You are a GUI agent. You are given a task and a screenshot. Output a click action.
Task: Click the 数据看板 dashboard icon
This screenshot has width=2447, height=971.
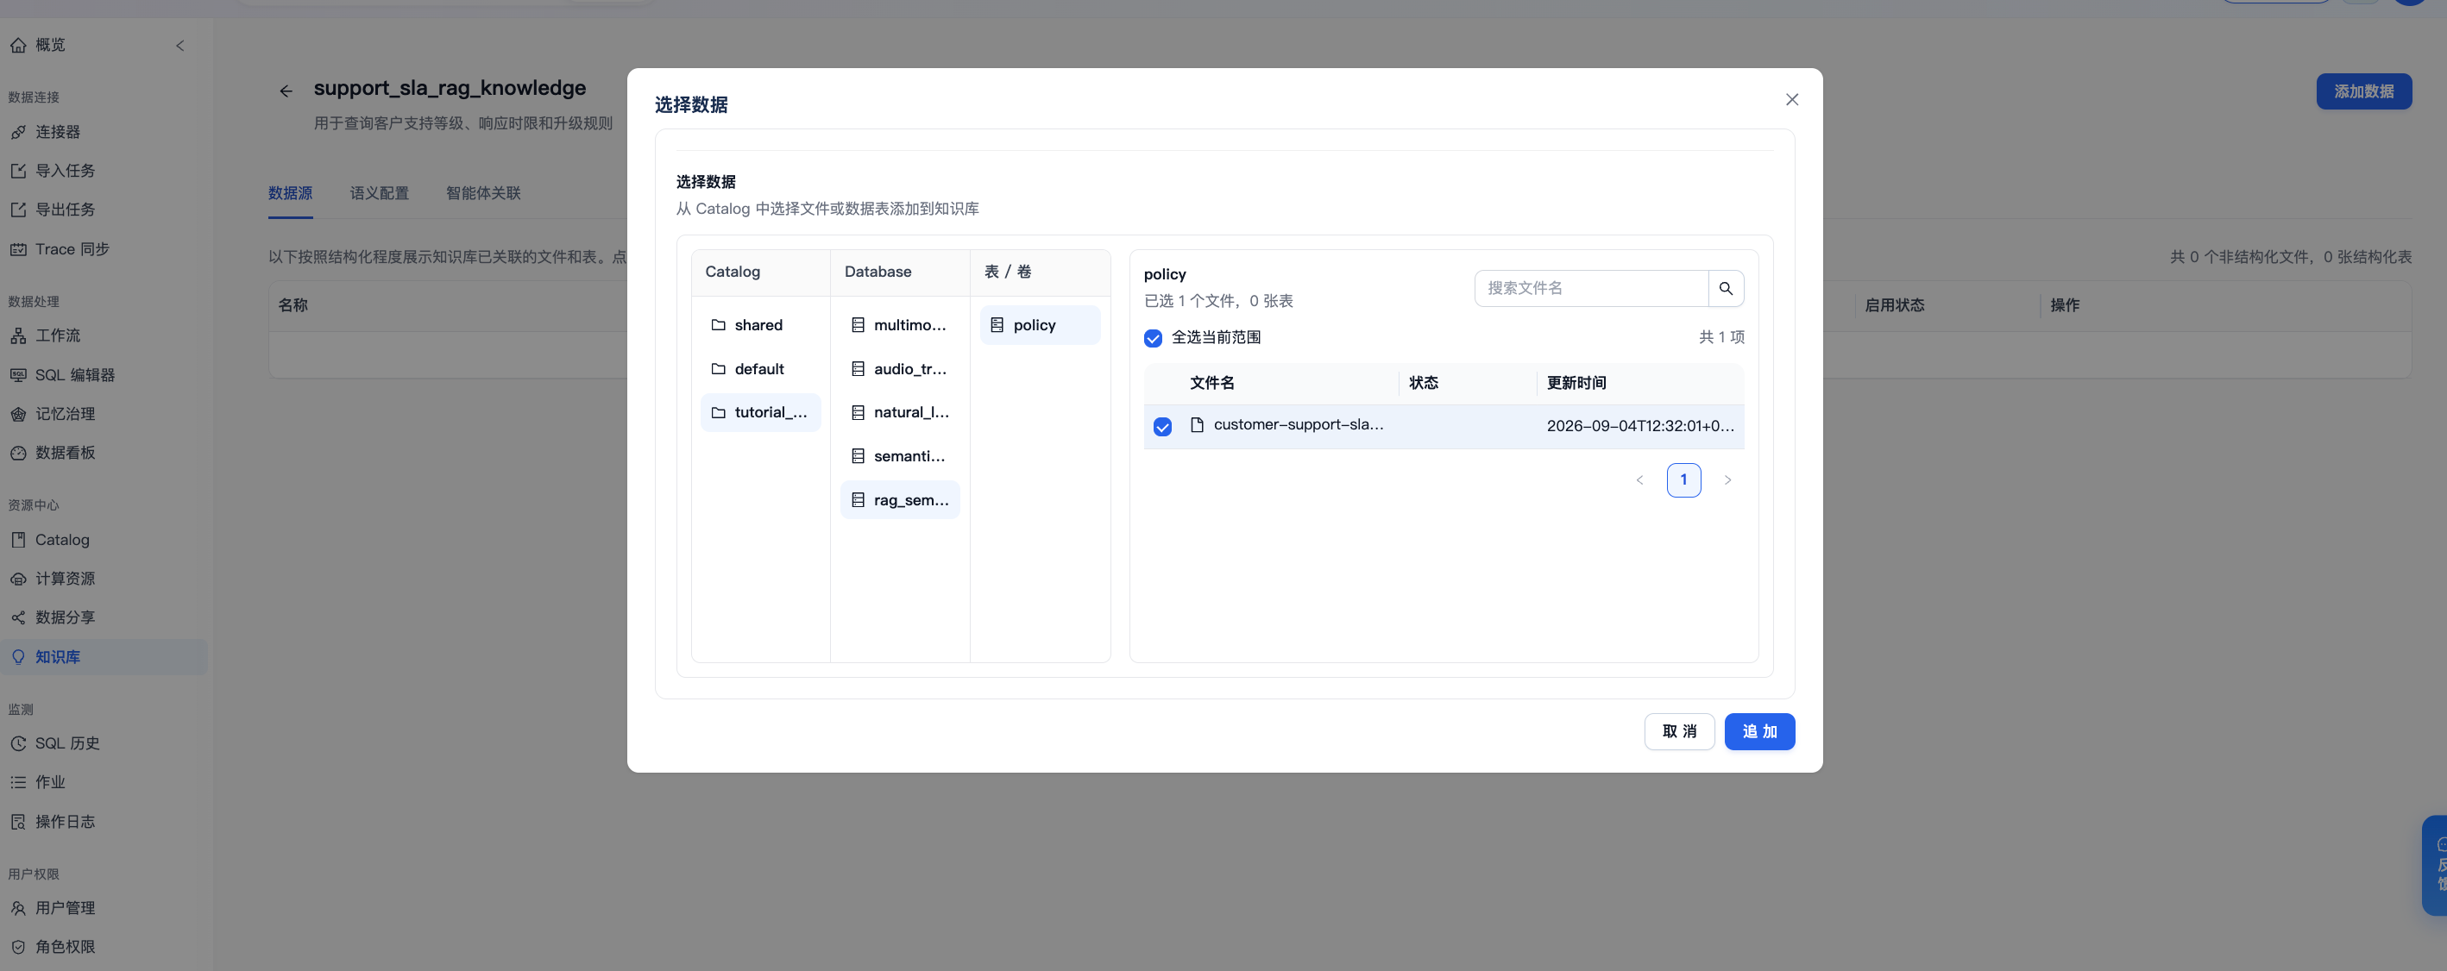[18, 453]
